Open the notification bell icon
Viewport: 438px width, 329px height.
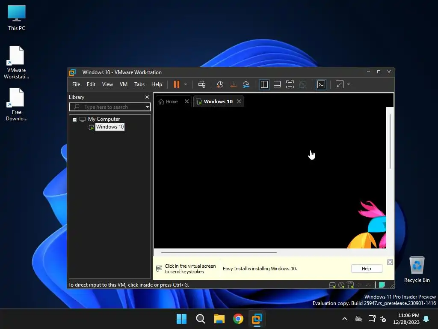426,319
